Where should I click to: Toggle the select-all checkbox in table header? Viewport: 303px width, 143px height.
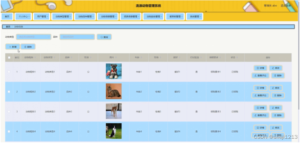(9, 57)
